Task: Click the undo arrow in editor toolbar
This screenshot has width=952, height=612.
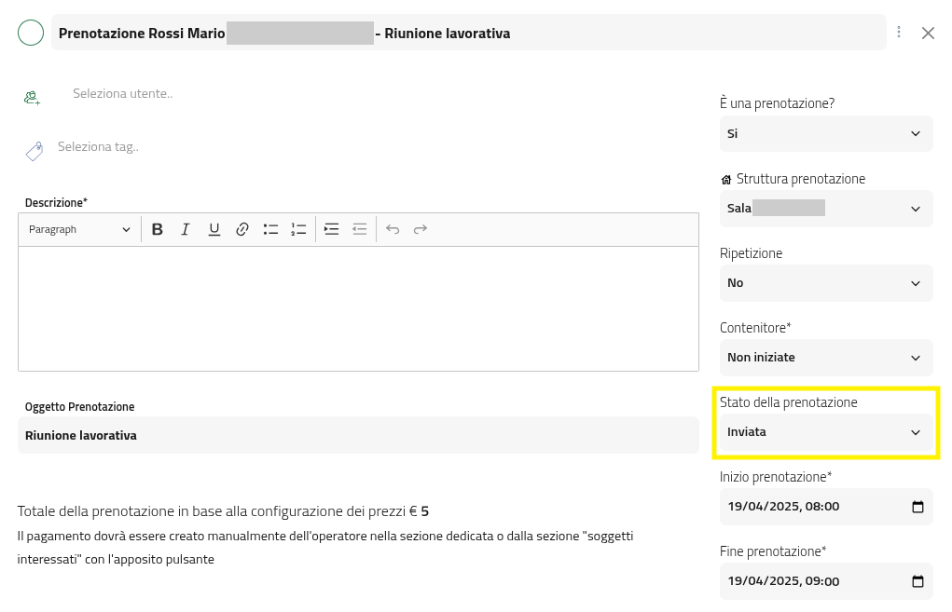Action: 393,229
